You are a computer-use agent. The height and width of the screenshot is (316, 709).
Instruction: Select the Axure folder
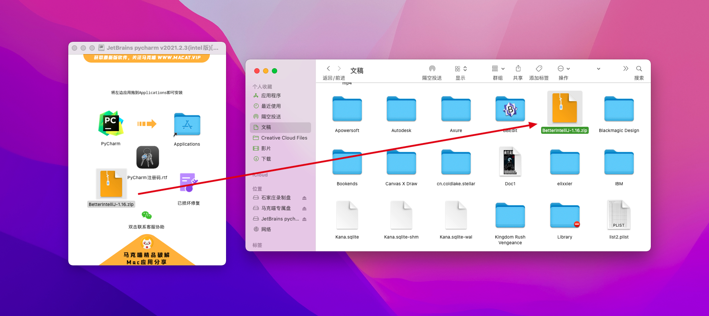tap(456, 109)
